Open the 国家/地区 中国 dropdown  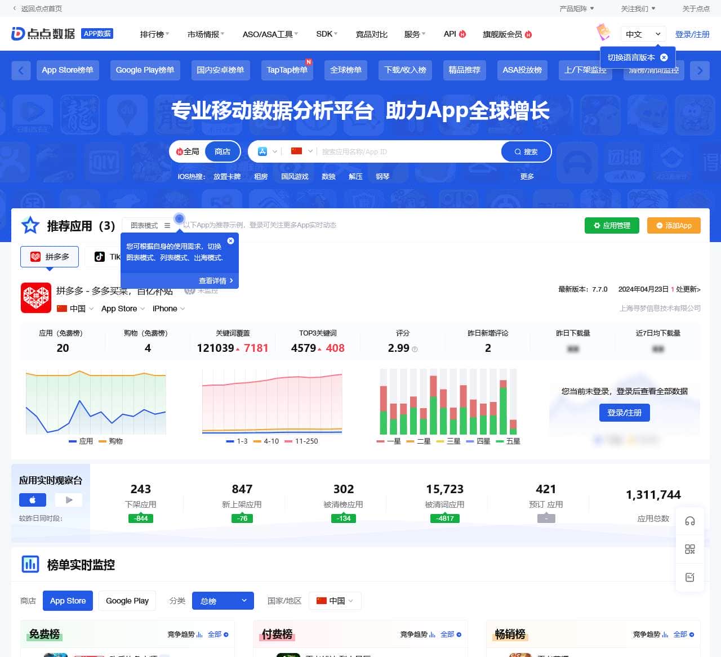tap(335, 601)
